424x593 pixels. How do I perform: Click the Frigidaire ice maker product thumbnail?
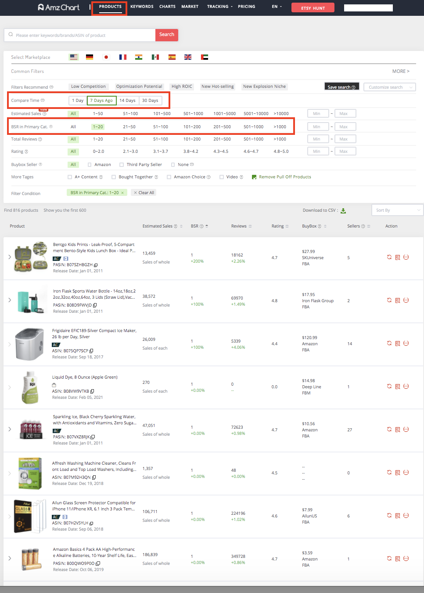29,344
